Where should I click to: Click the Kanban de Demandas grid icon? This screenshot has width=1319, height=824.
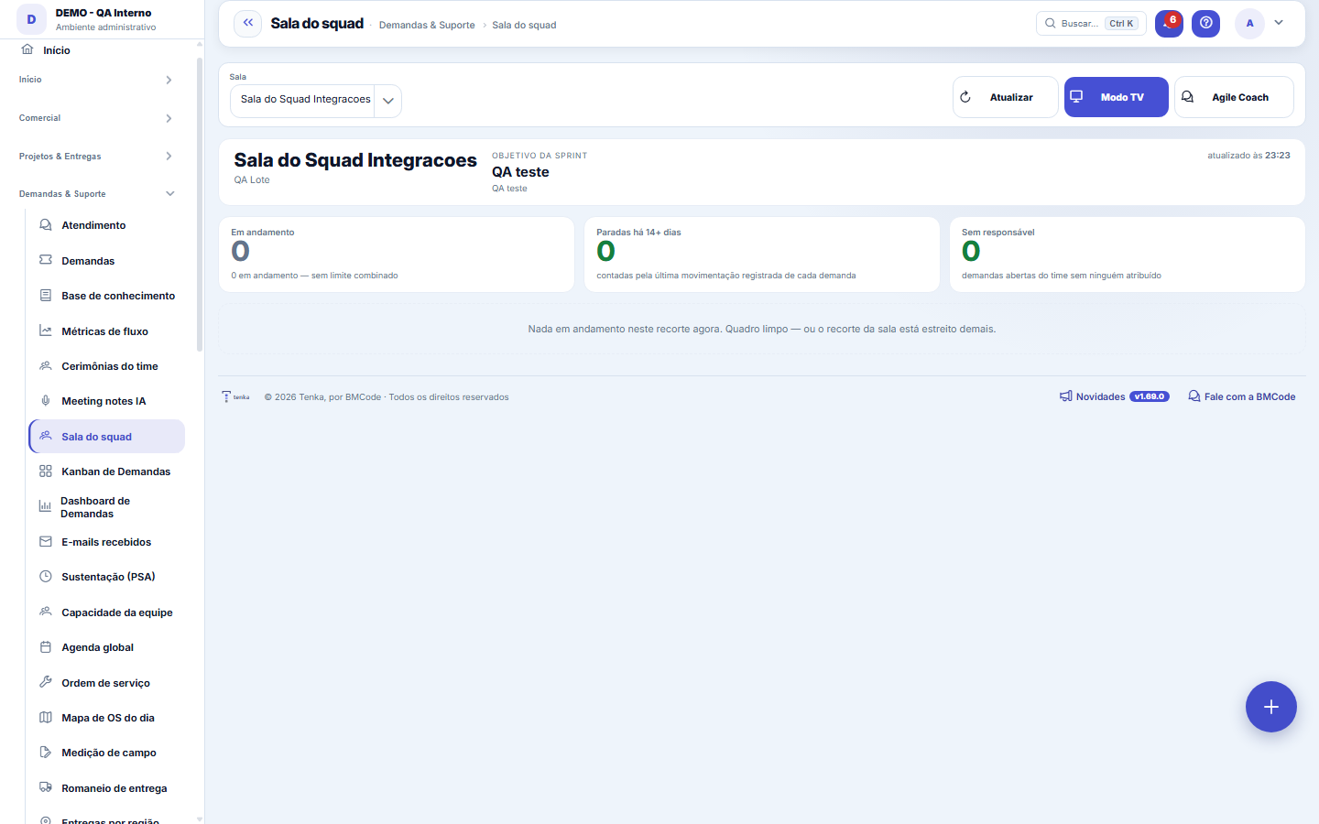tap(46, 472)
